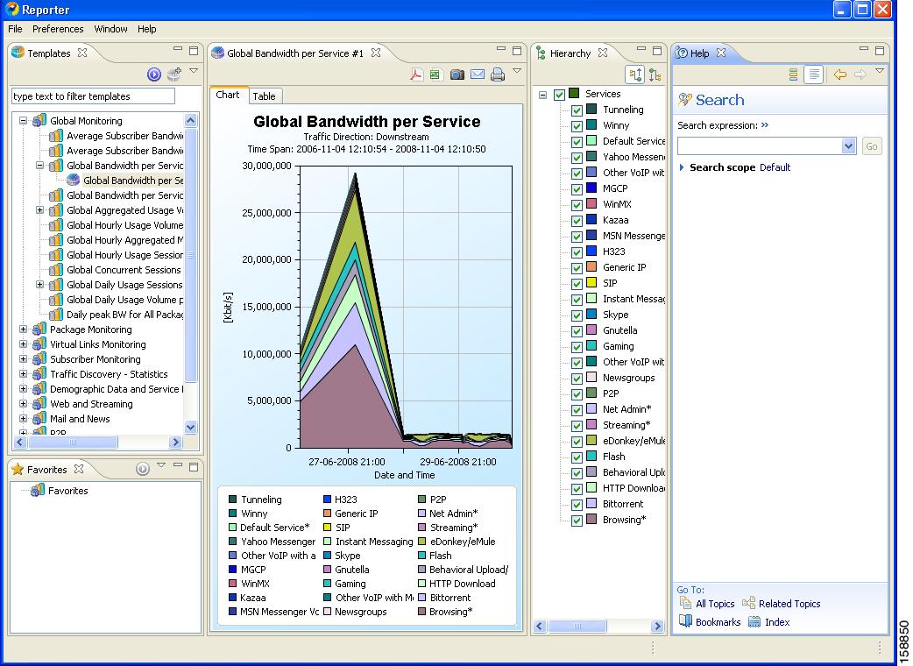Take a chart snapshot with camera icon
Image resolution: width=913 pixels, height=666 pixels.
tap(456, 74)
